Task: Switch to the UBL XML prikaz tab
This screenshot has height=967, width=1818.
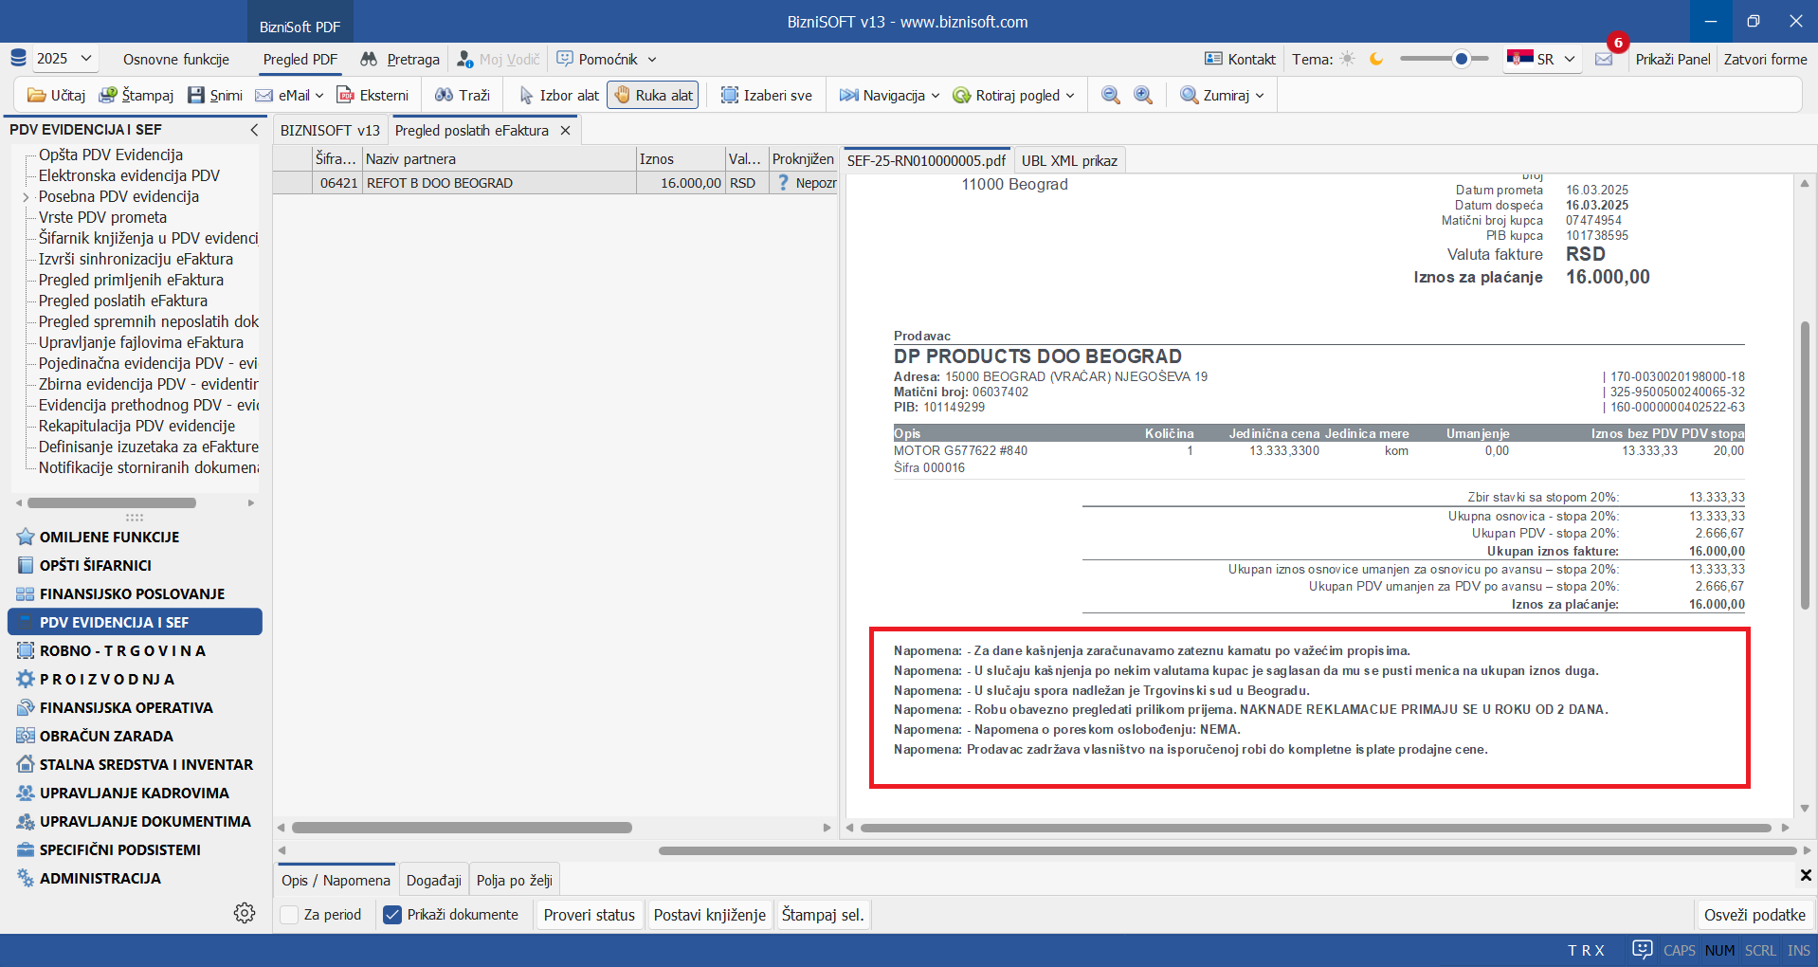Action: click(x=1068, y=160)
